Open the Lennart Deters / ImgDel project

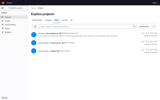point(47,51)
